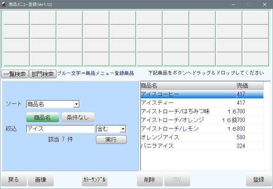This screenshot has width=273, height=189.
Task: Select the アイストローチ/オレンジ row
Action: 202,120
